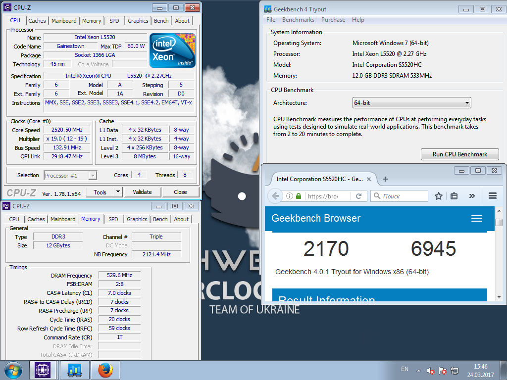The image size is (507, 380).
Task: Click the green padlock security icon
Action: click(x=299, y=196)
